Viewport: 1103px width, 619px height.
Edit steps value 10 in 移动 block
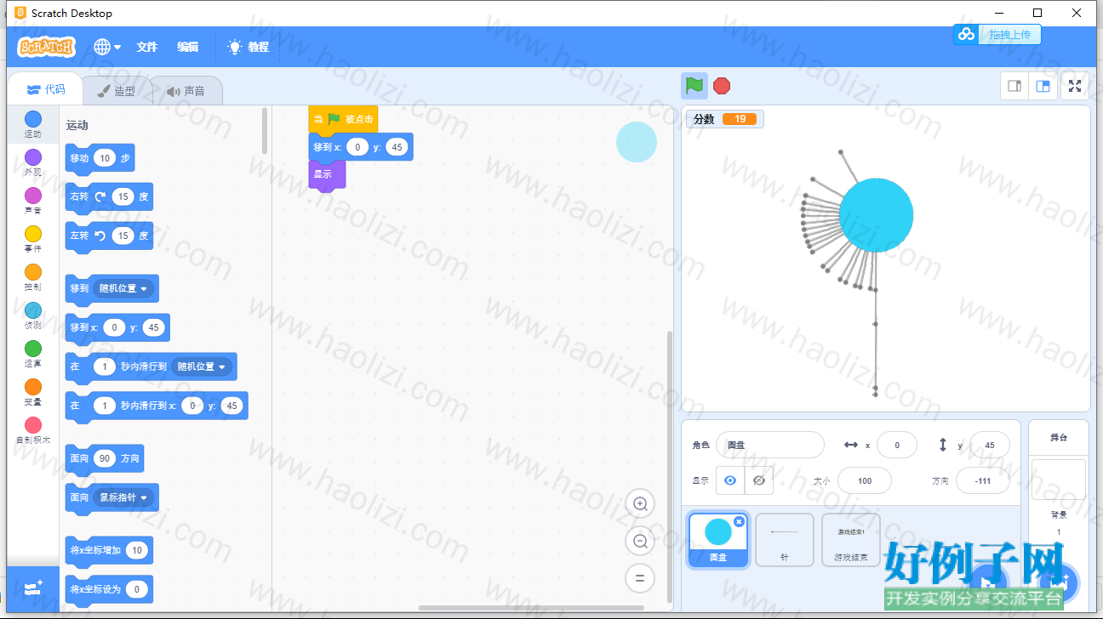tap(105, 158)
